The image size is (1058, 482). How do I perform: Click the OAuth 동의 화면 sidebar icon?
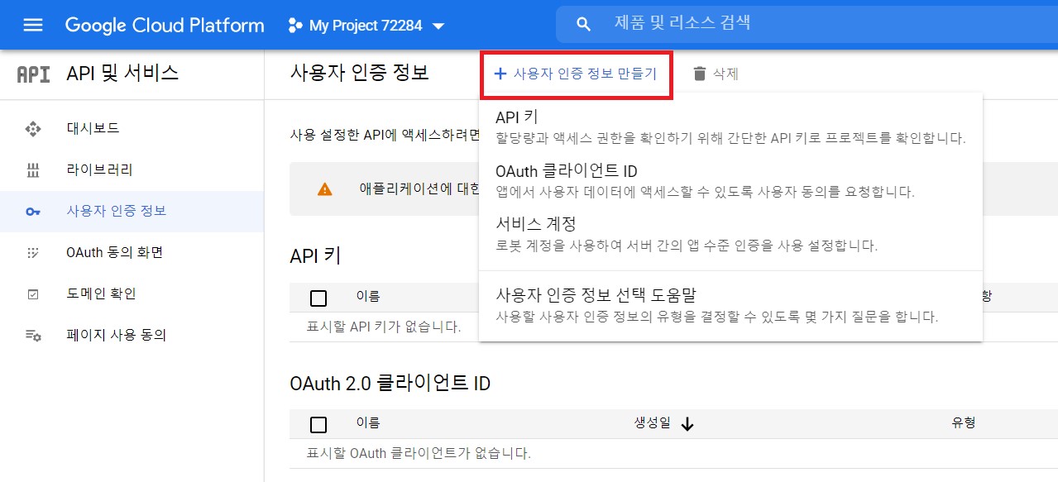point(33,253)
